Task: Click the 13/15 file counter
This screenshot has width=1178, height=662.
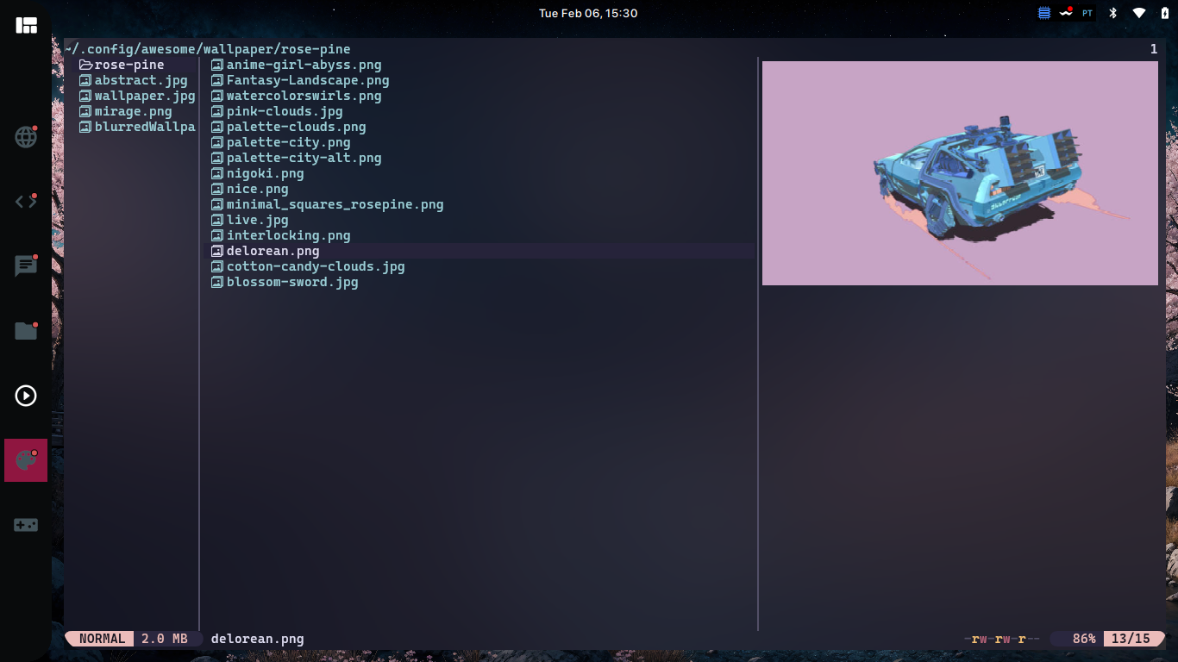Action: pos(1131,639)
